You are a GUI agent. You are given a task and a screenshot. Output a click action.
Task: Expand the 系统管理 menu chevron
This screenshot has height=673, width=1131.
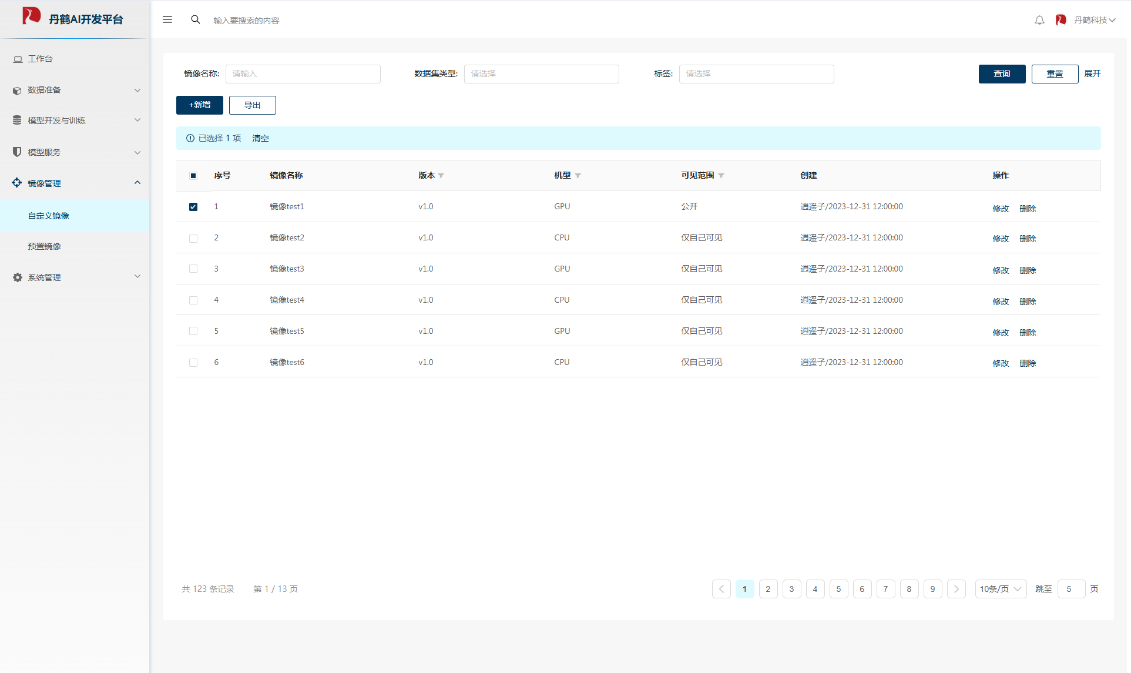tap(137, 276)
